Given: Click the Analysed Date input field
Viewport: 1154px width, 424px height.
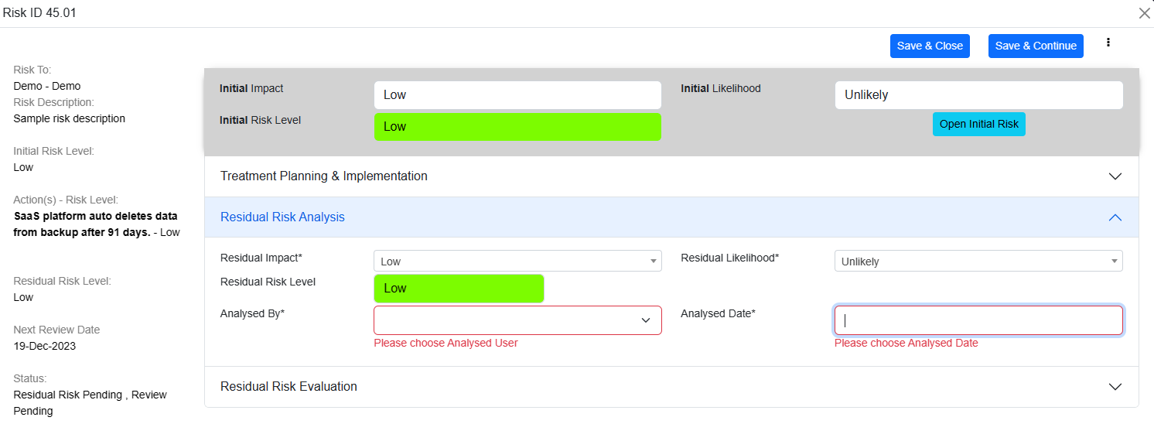Looking at the screenshot, I should (x=978, y=320).
